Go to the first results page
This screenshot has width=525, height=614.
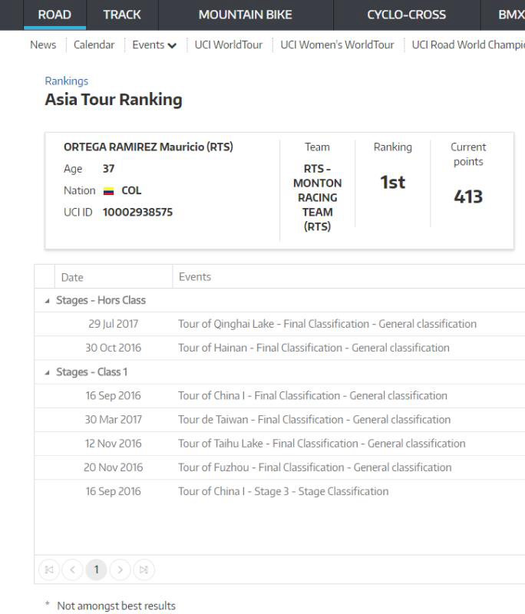pos(50,569)
